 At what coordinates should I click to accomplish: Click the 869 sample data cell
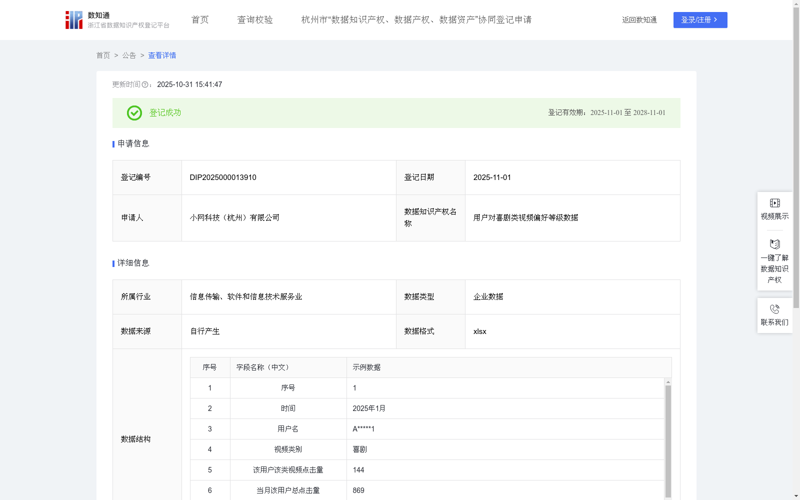[505, 490]
